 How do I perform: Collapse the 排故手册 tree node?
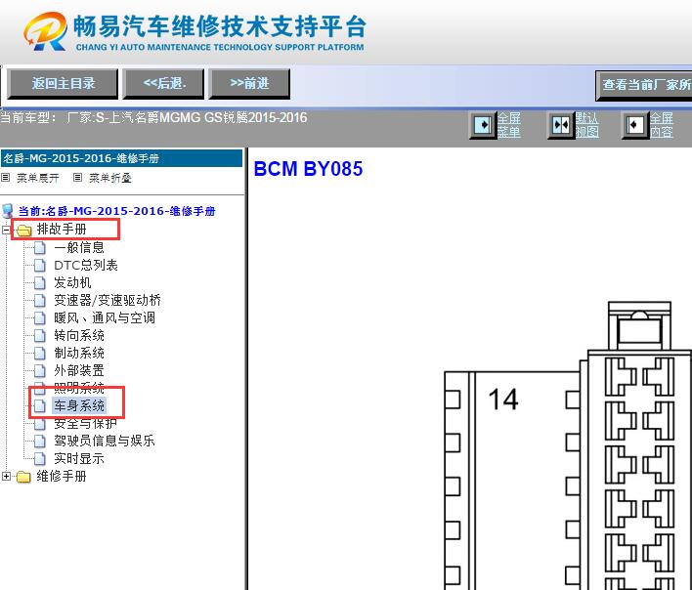(x=6, y=230)
